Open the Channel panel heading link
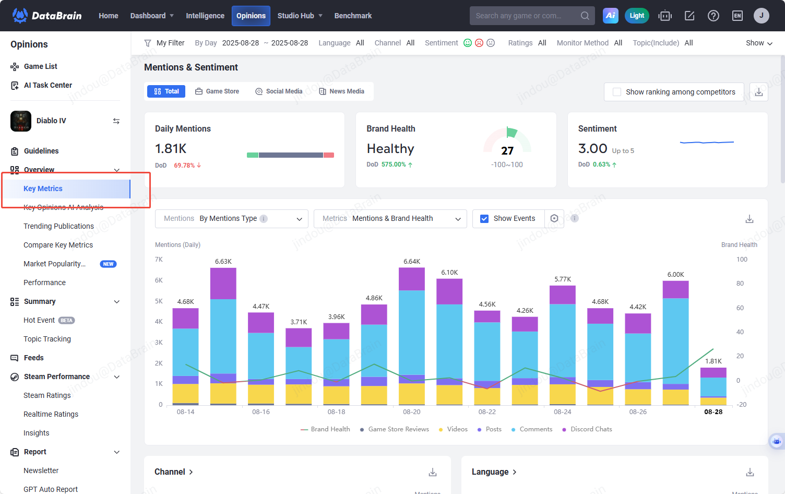The width and height of the screenshot is (785, 494). 174,472
